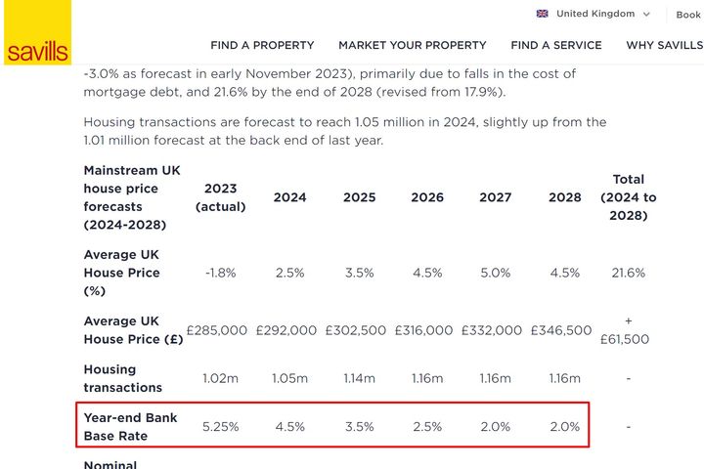Click the Total (2024 to 2028) header
Image resolution: width=704 pixels, height=469 pixels.
pos(628,197)
